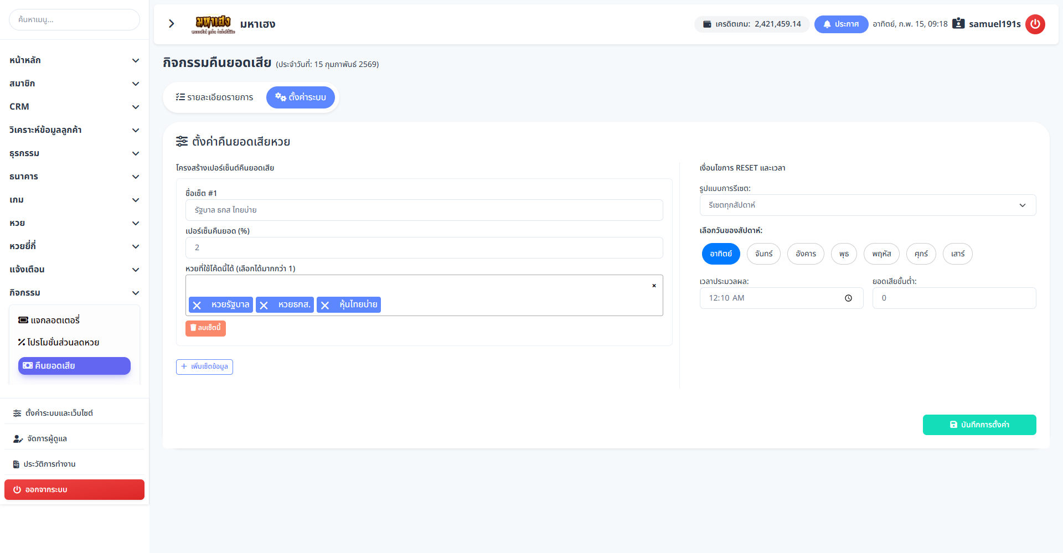Select ศุกร์ as the weekly reset day
This screenshot has width=1063, height=553.
pos(921,254)
